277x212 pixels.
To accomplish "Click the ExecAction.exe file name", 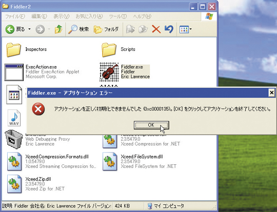I will pos(41,67).
